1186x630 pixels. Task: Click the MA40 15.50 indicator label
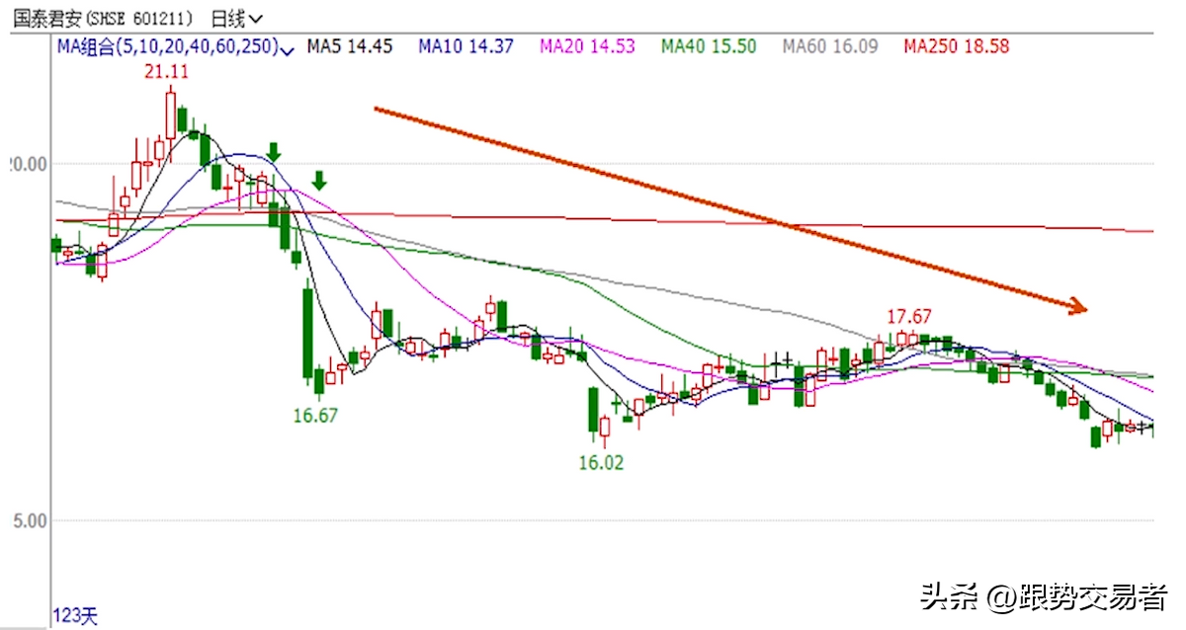tap(709, 46)
